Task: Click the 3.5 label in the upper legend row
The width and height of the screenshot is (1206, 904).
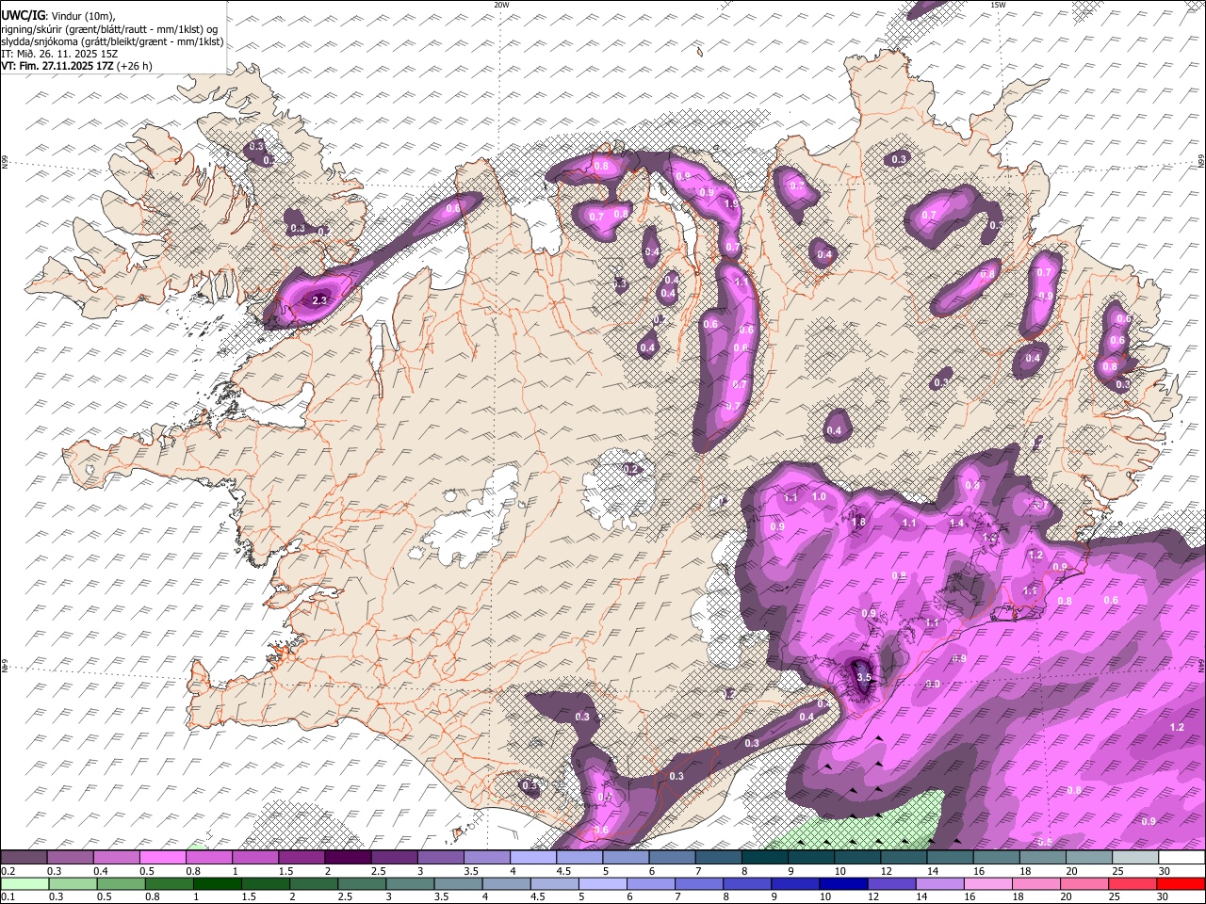Action: point(471,871)
